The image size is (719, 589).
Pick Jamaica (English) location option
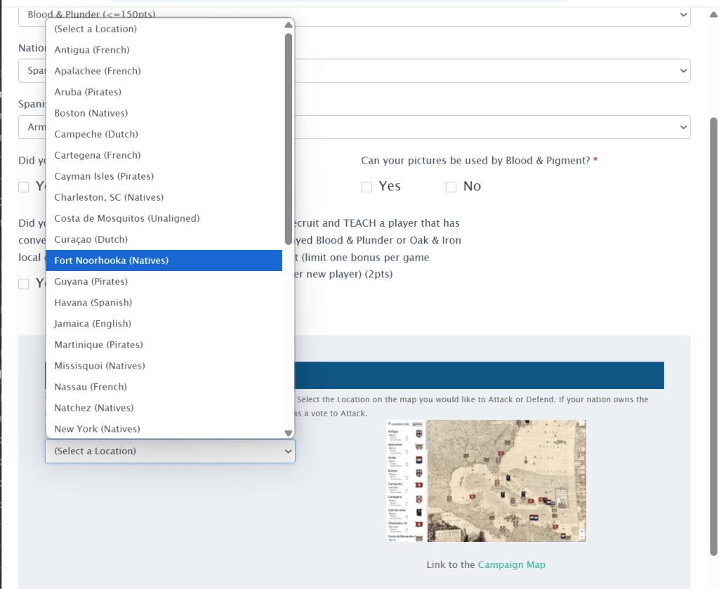pyautogui.click(x=93, y=324)
